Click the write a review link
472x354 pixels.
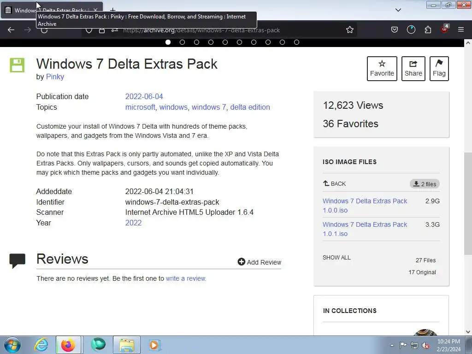(185, 278)
